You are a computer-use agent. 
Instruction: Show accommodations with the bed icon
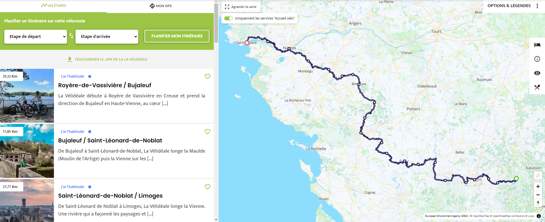537,45
